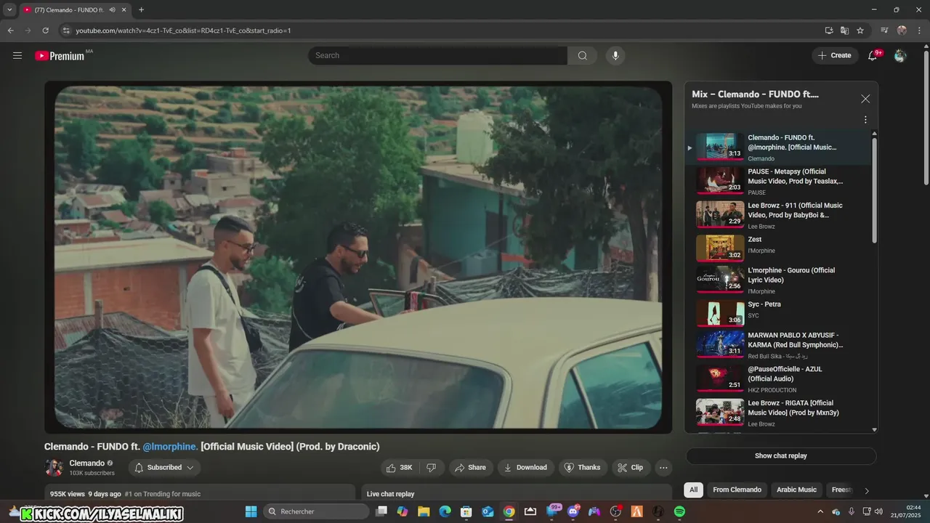Open the Clemando channel avatar
Image resolution: width=930 pixels, height=523 pixels.
coord(54,468)
